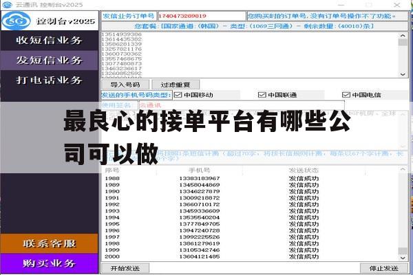Click the 购买业务 button
The width and height of the screenshot is (413, 275).
pyautogui.click(x=50, y=263)
